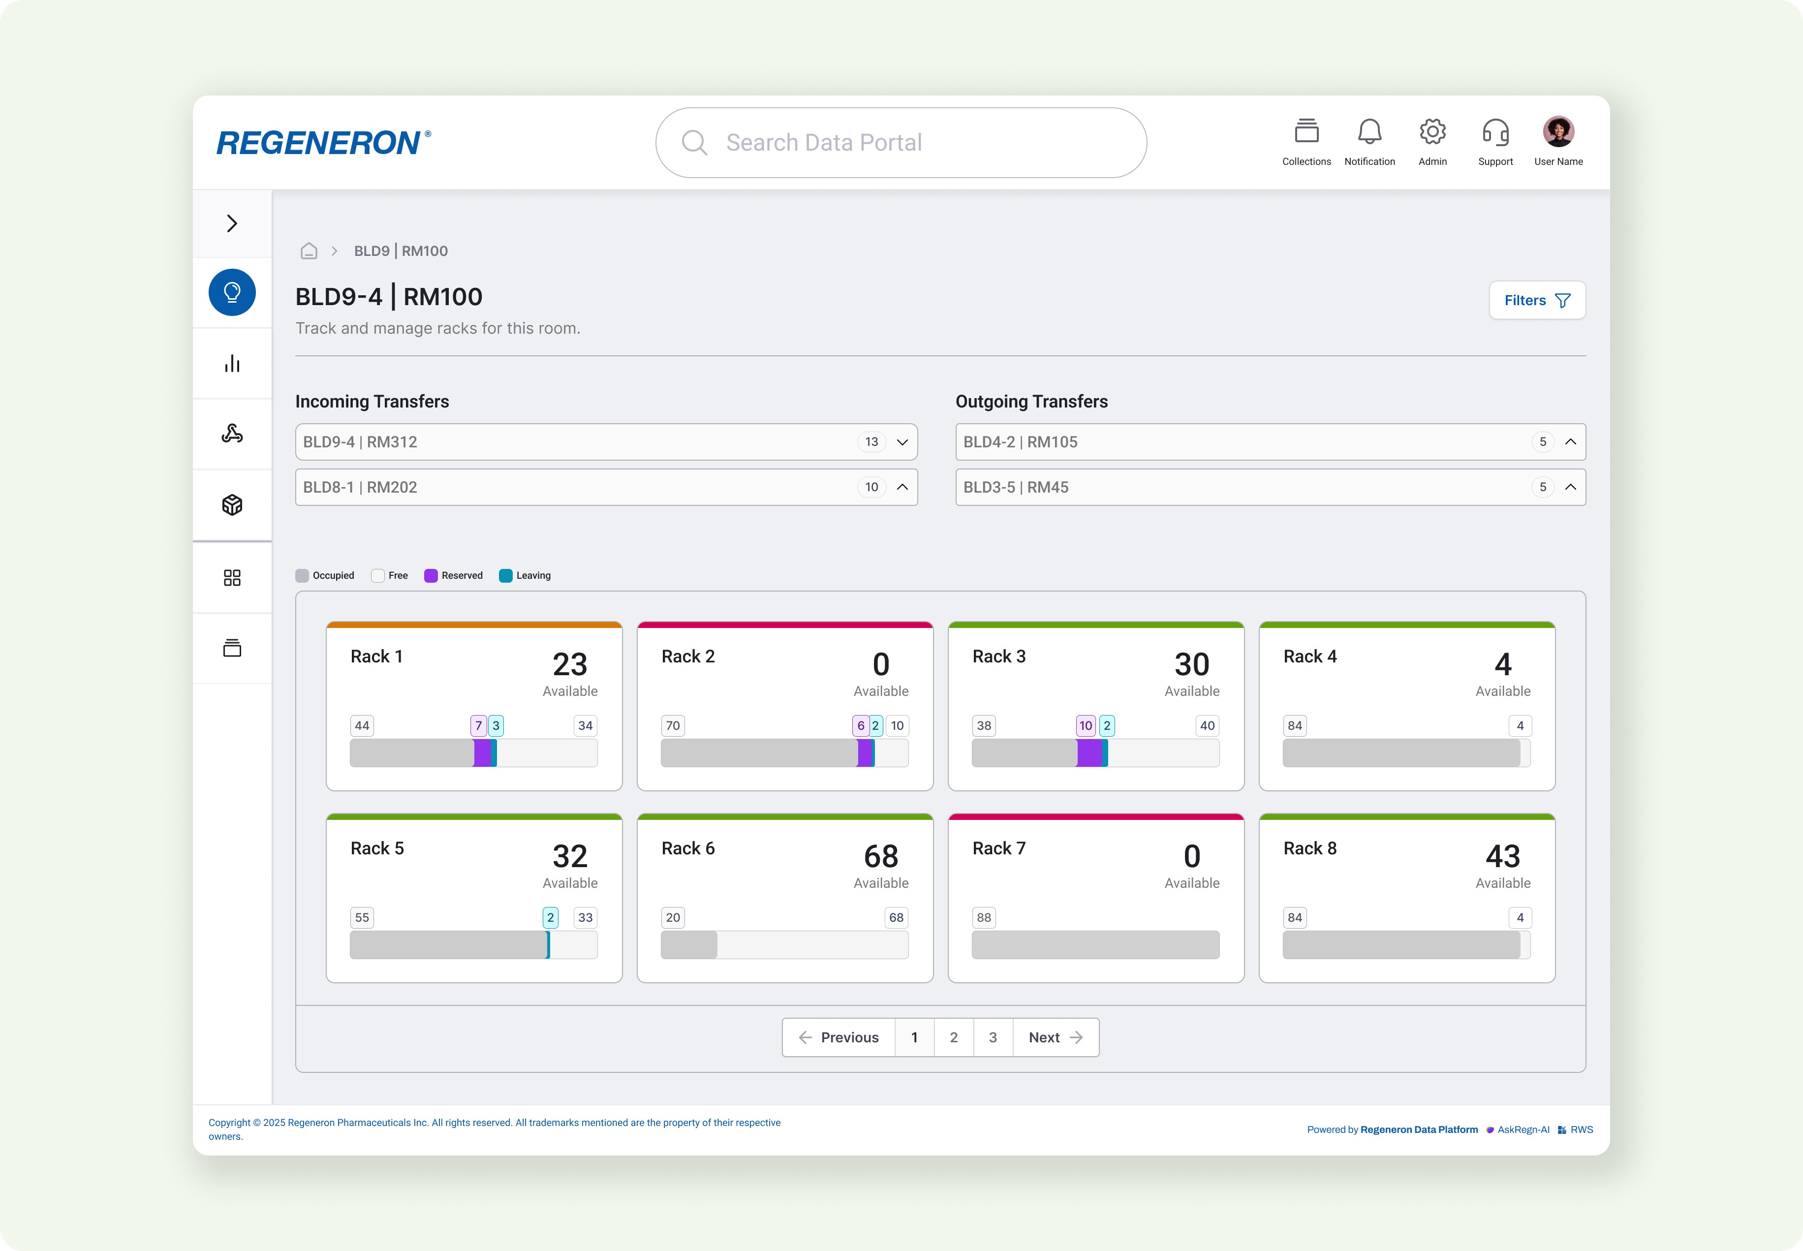Click the Next pagination button
Viewport: 1803px width, 1251px height.
1055,1037
